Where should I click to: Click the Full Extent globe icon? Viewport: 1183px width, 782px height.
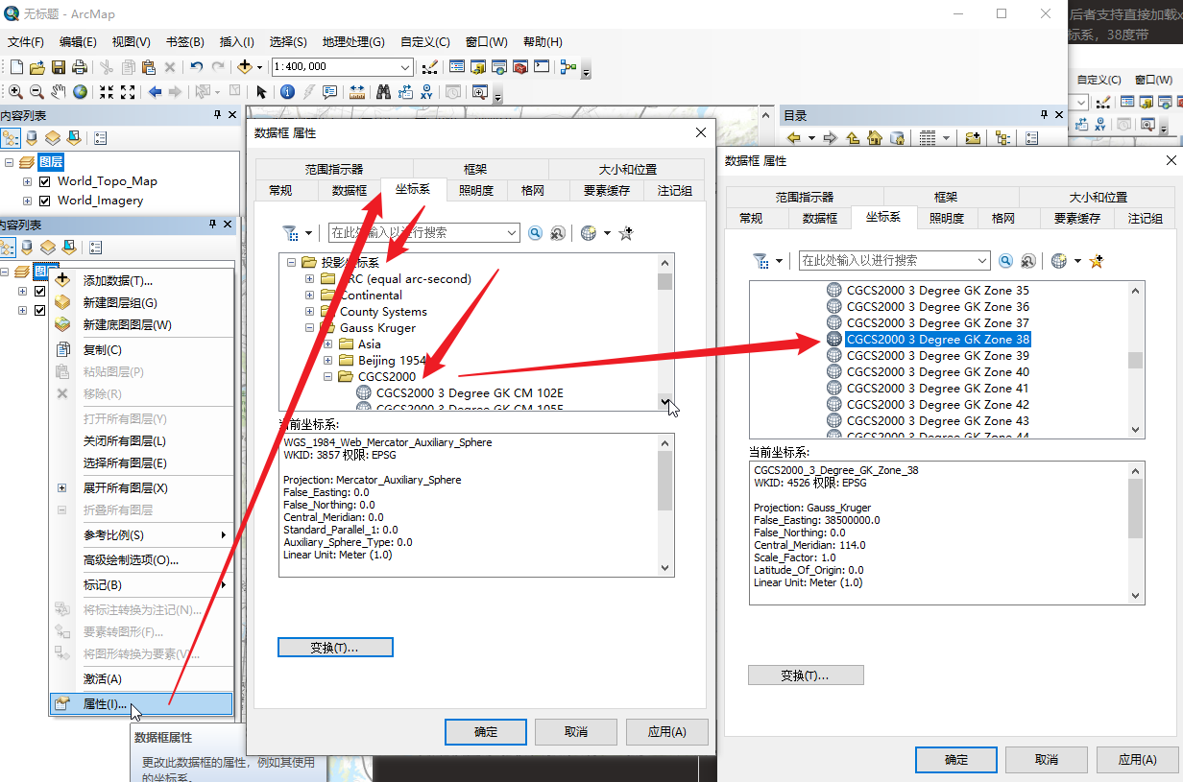[x=81, y=92]
